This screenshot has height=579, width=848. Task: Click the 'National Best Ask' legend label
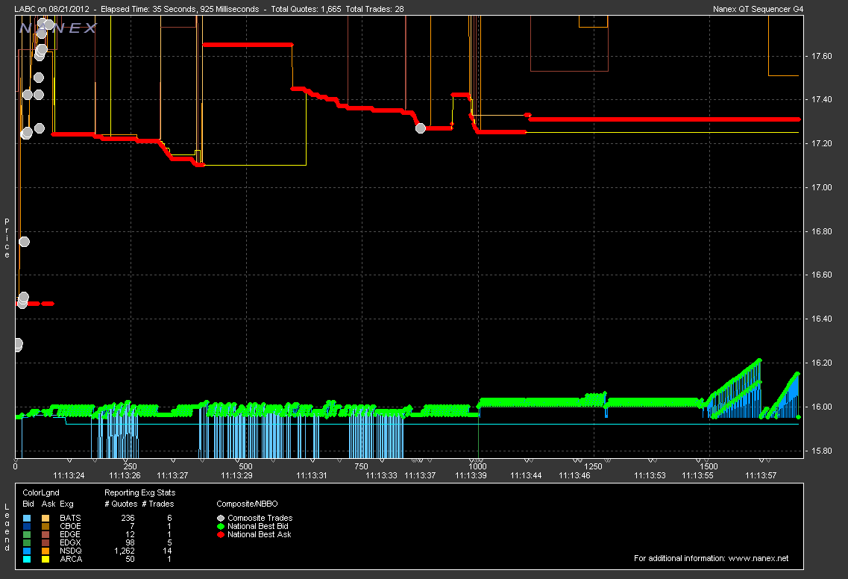tap(259, 534)
